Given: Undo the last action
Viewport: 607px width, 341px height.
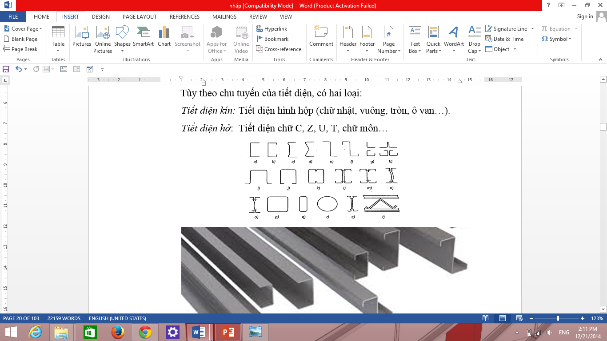Looking at the screenshot, I should [x=19, y=69].
